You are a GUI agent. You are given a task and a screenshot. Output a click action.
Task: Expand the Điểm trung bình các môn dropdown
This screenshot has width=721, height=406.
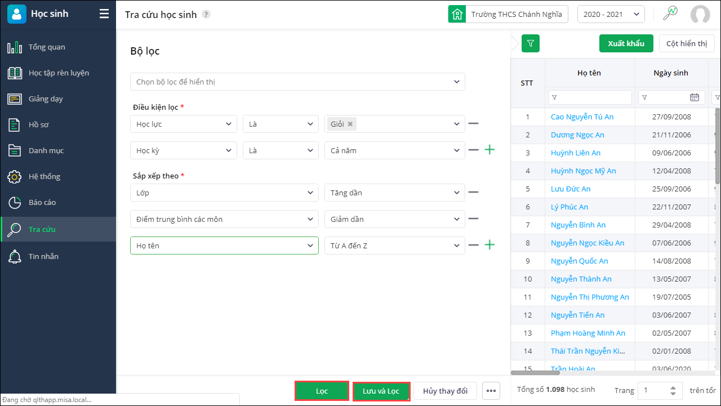[224, 219]
